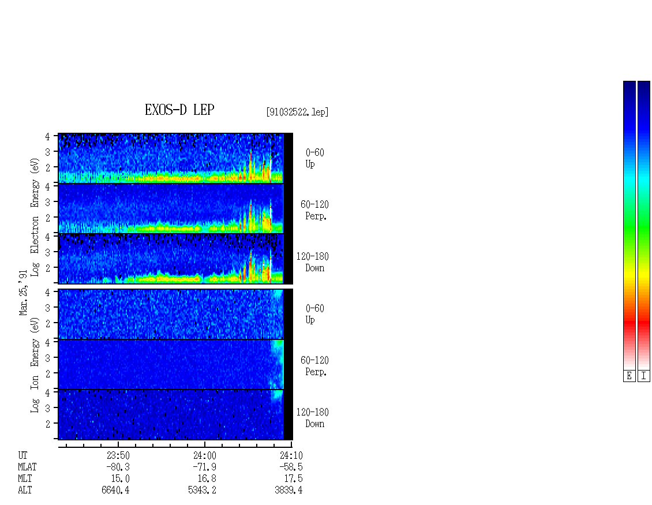
Task: Click the ion panel 60-120 Perp. label
Action: (x=314, y=366)
